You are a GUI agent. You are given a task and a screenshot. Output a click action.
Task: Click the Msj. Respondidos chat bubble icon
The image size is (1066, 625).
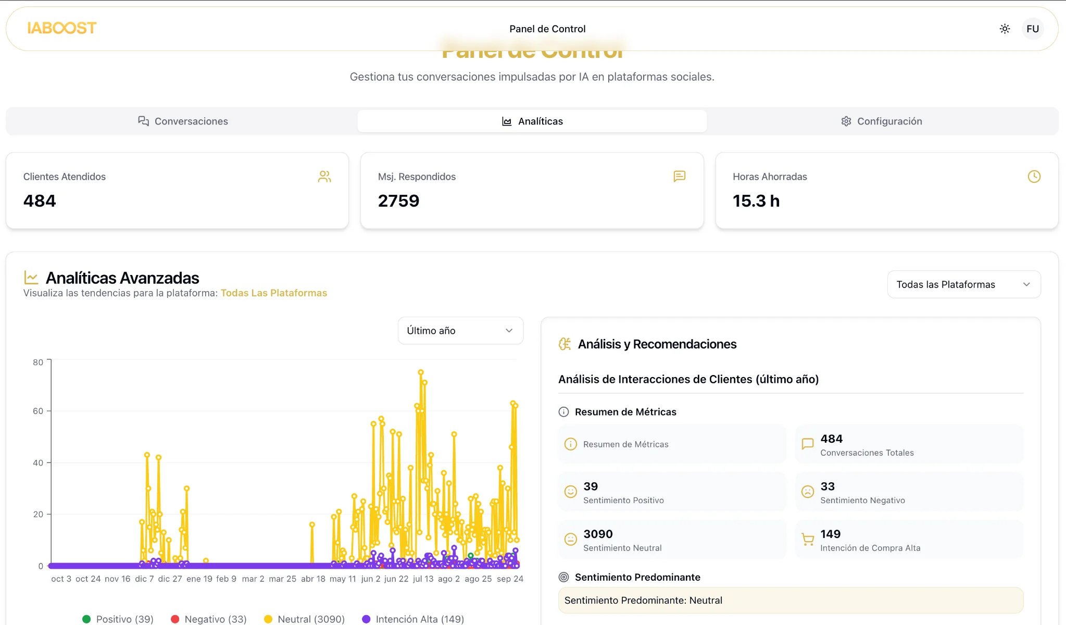[x=679, y=177]
